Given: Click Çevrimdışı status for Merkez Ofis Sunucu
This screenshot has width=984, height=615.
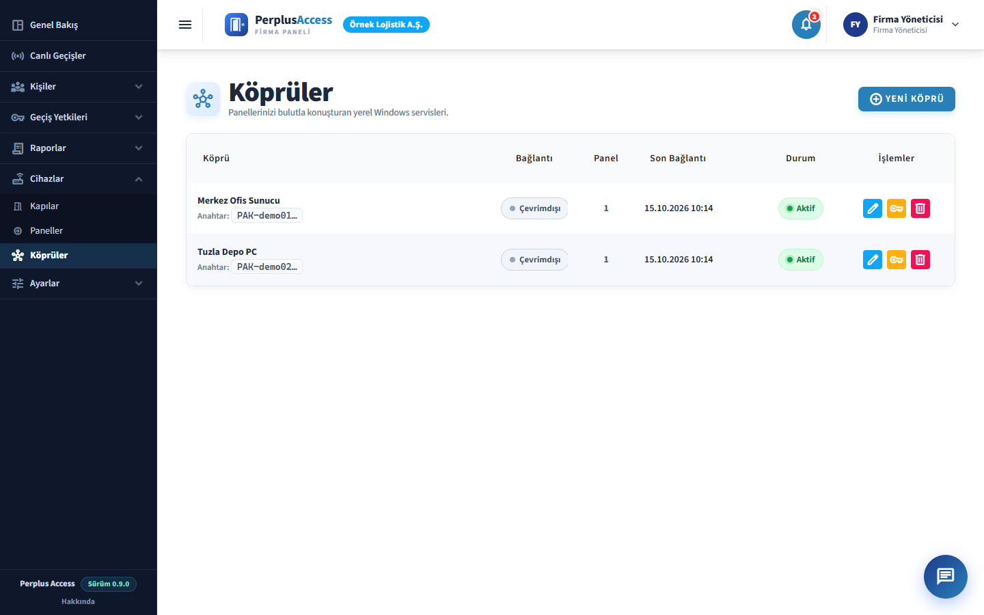Looking at the screenshot, I should 534,208.
